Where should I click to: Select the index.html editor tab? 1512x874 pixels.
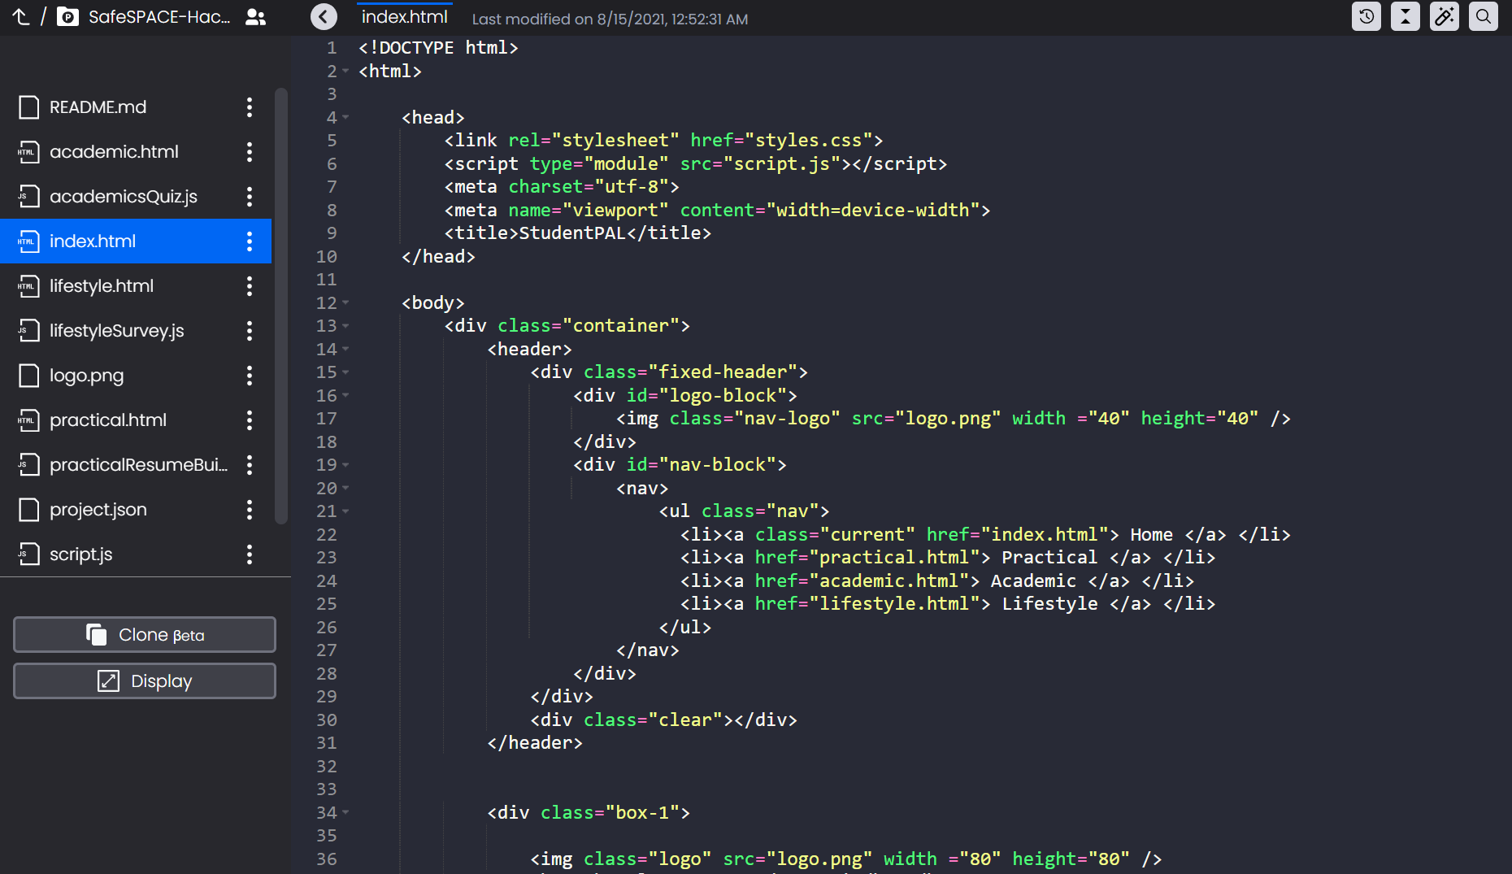(x=405, y=16)
